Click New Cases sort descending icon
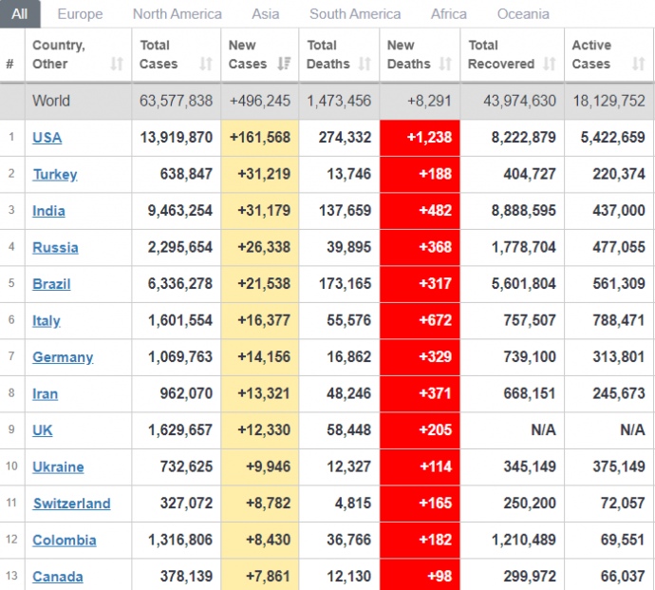The width and height of the screenshot is (655, 590). click(285, 65)
